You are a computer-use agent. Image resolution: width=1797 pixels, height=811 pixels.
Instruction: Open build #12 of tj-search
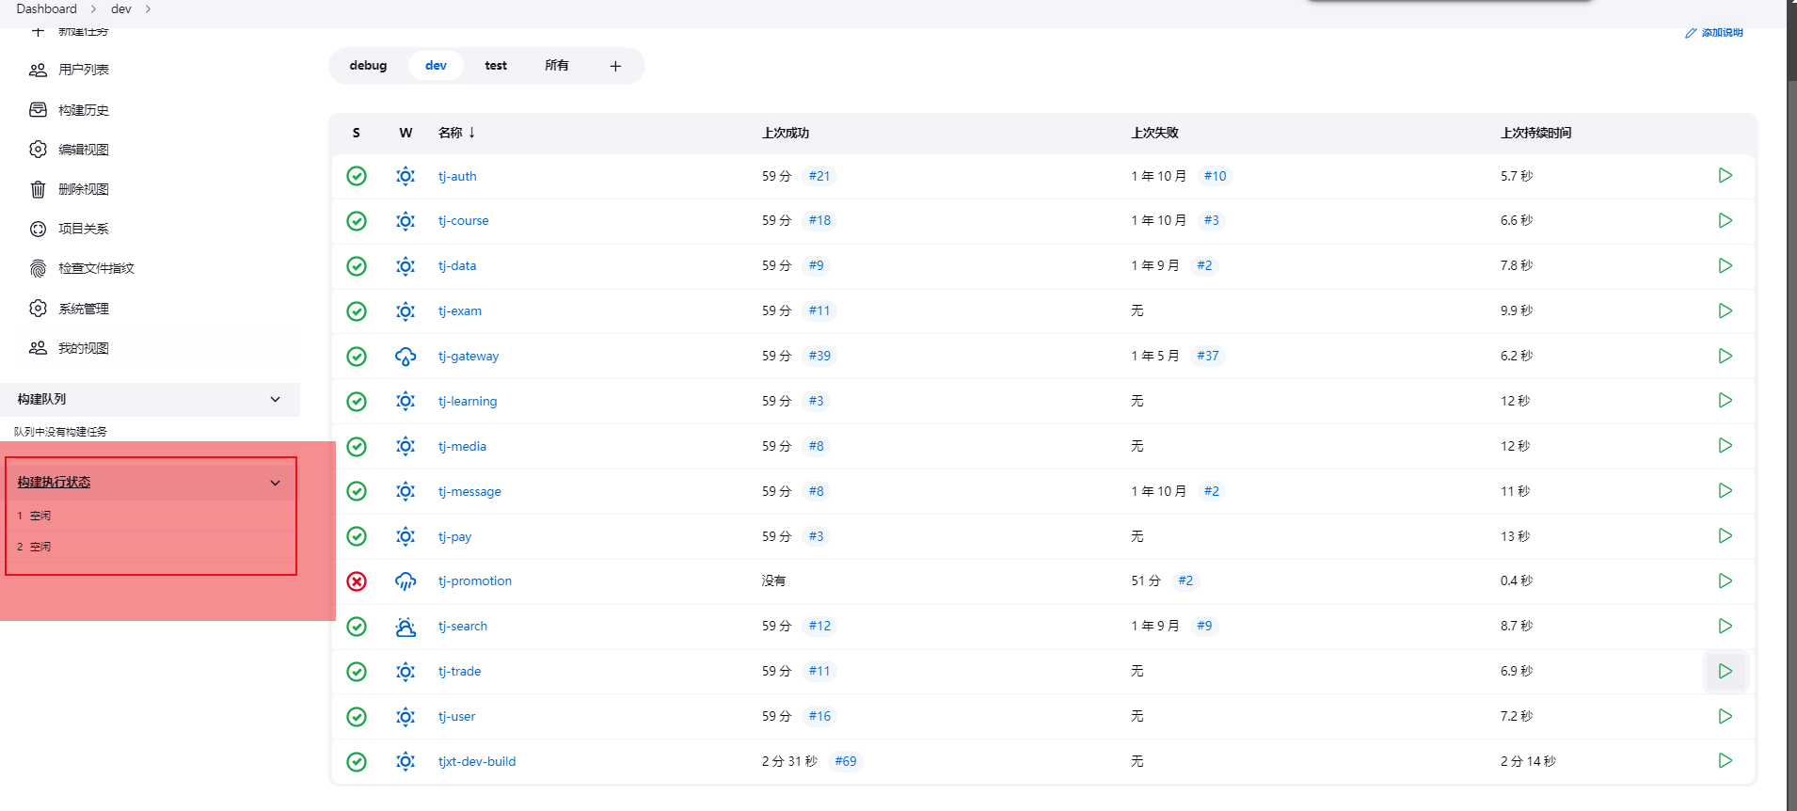coord(819,626)
